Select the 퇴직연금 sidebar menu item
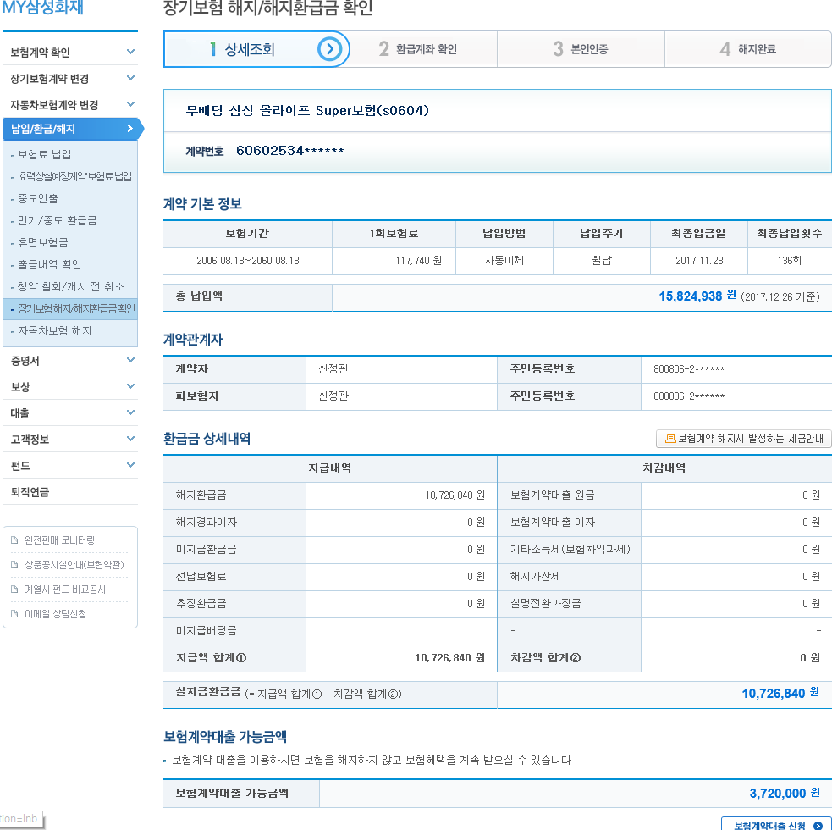The image size is (832, 830). [30, 492]
